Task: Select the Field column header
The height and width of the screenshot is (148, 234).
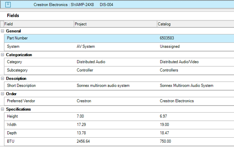Action: point(39,24)
